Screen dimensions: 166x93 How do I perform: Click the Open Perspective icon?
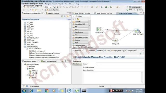127,7
